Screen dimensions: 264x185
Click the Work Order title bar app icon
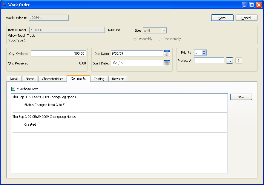click(4, 5)
